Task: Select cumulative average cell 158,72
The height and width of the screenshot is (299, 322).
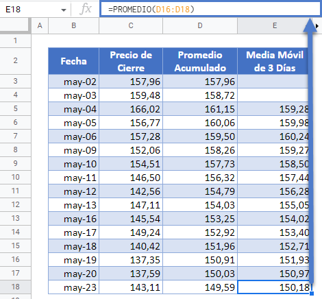Action: pyautogui.click(x=200, y=95)
